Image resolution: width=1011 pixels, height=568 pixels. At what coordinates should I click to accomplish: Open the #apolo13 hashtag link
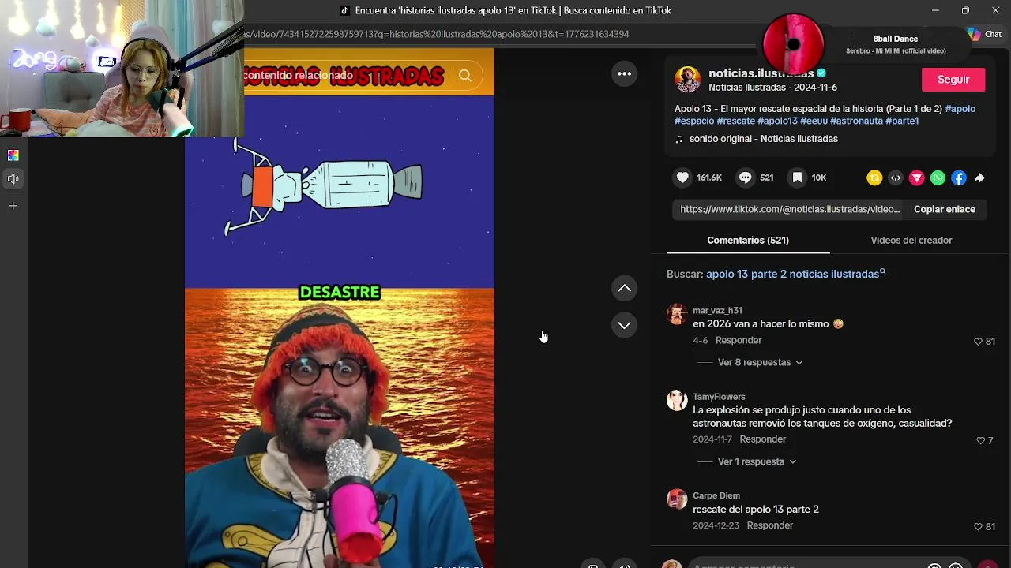coord(777,121)
